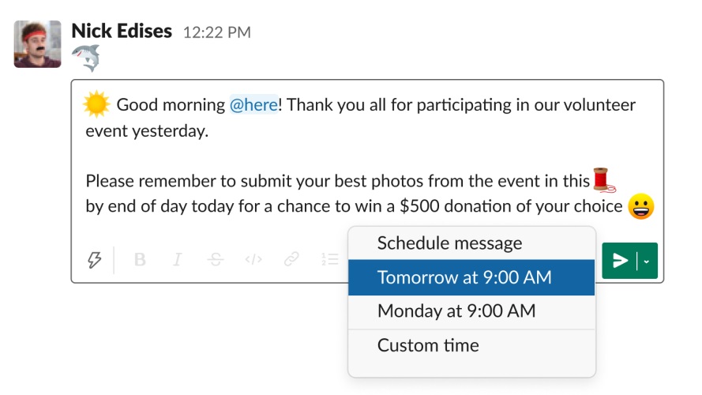Viewport: 702px width, 395px height.
Task: Click the 12:22 PM timestamp
Action: 216,32
